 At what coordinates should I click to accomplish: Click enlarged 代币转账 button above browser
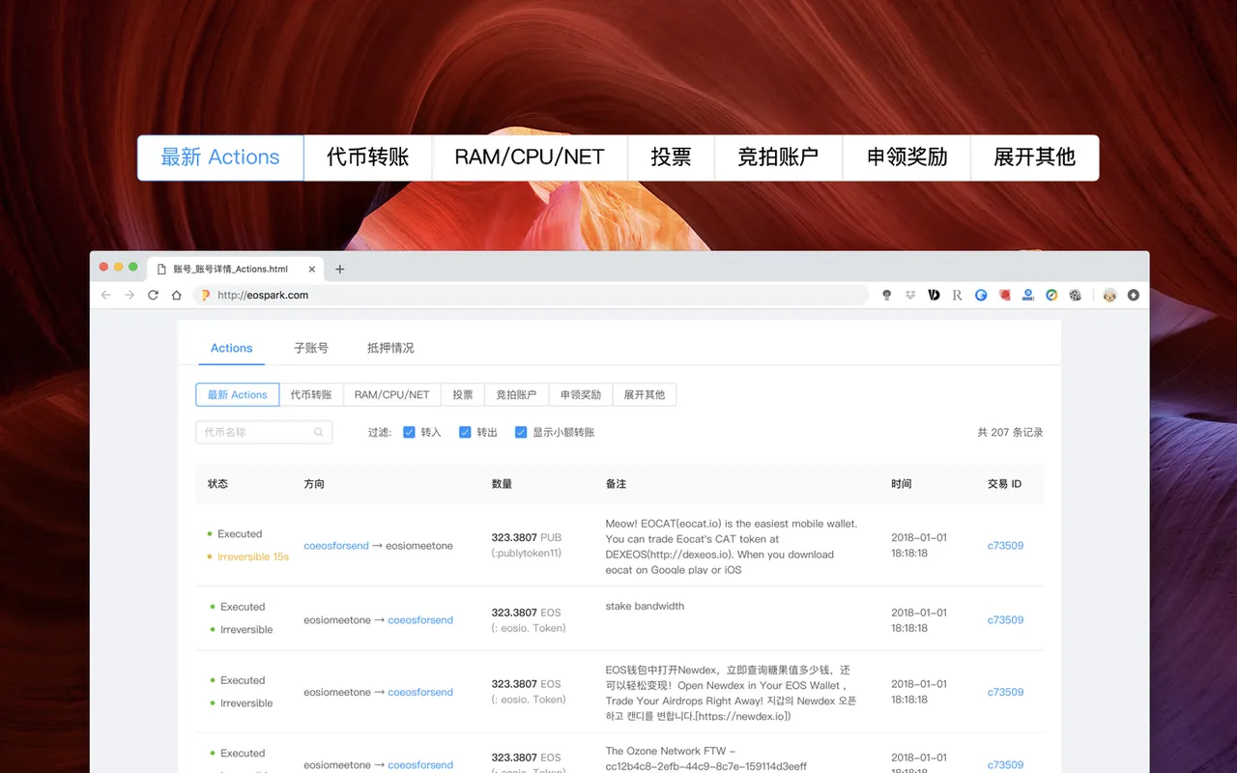pyautogui.click(x=368, y=157)
